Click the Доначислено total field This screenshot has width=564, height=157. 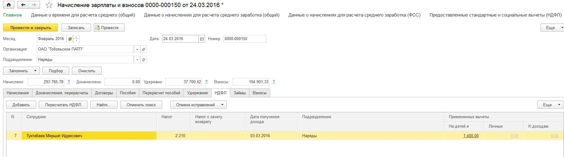click(122, 82)
